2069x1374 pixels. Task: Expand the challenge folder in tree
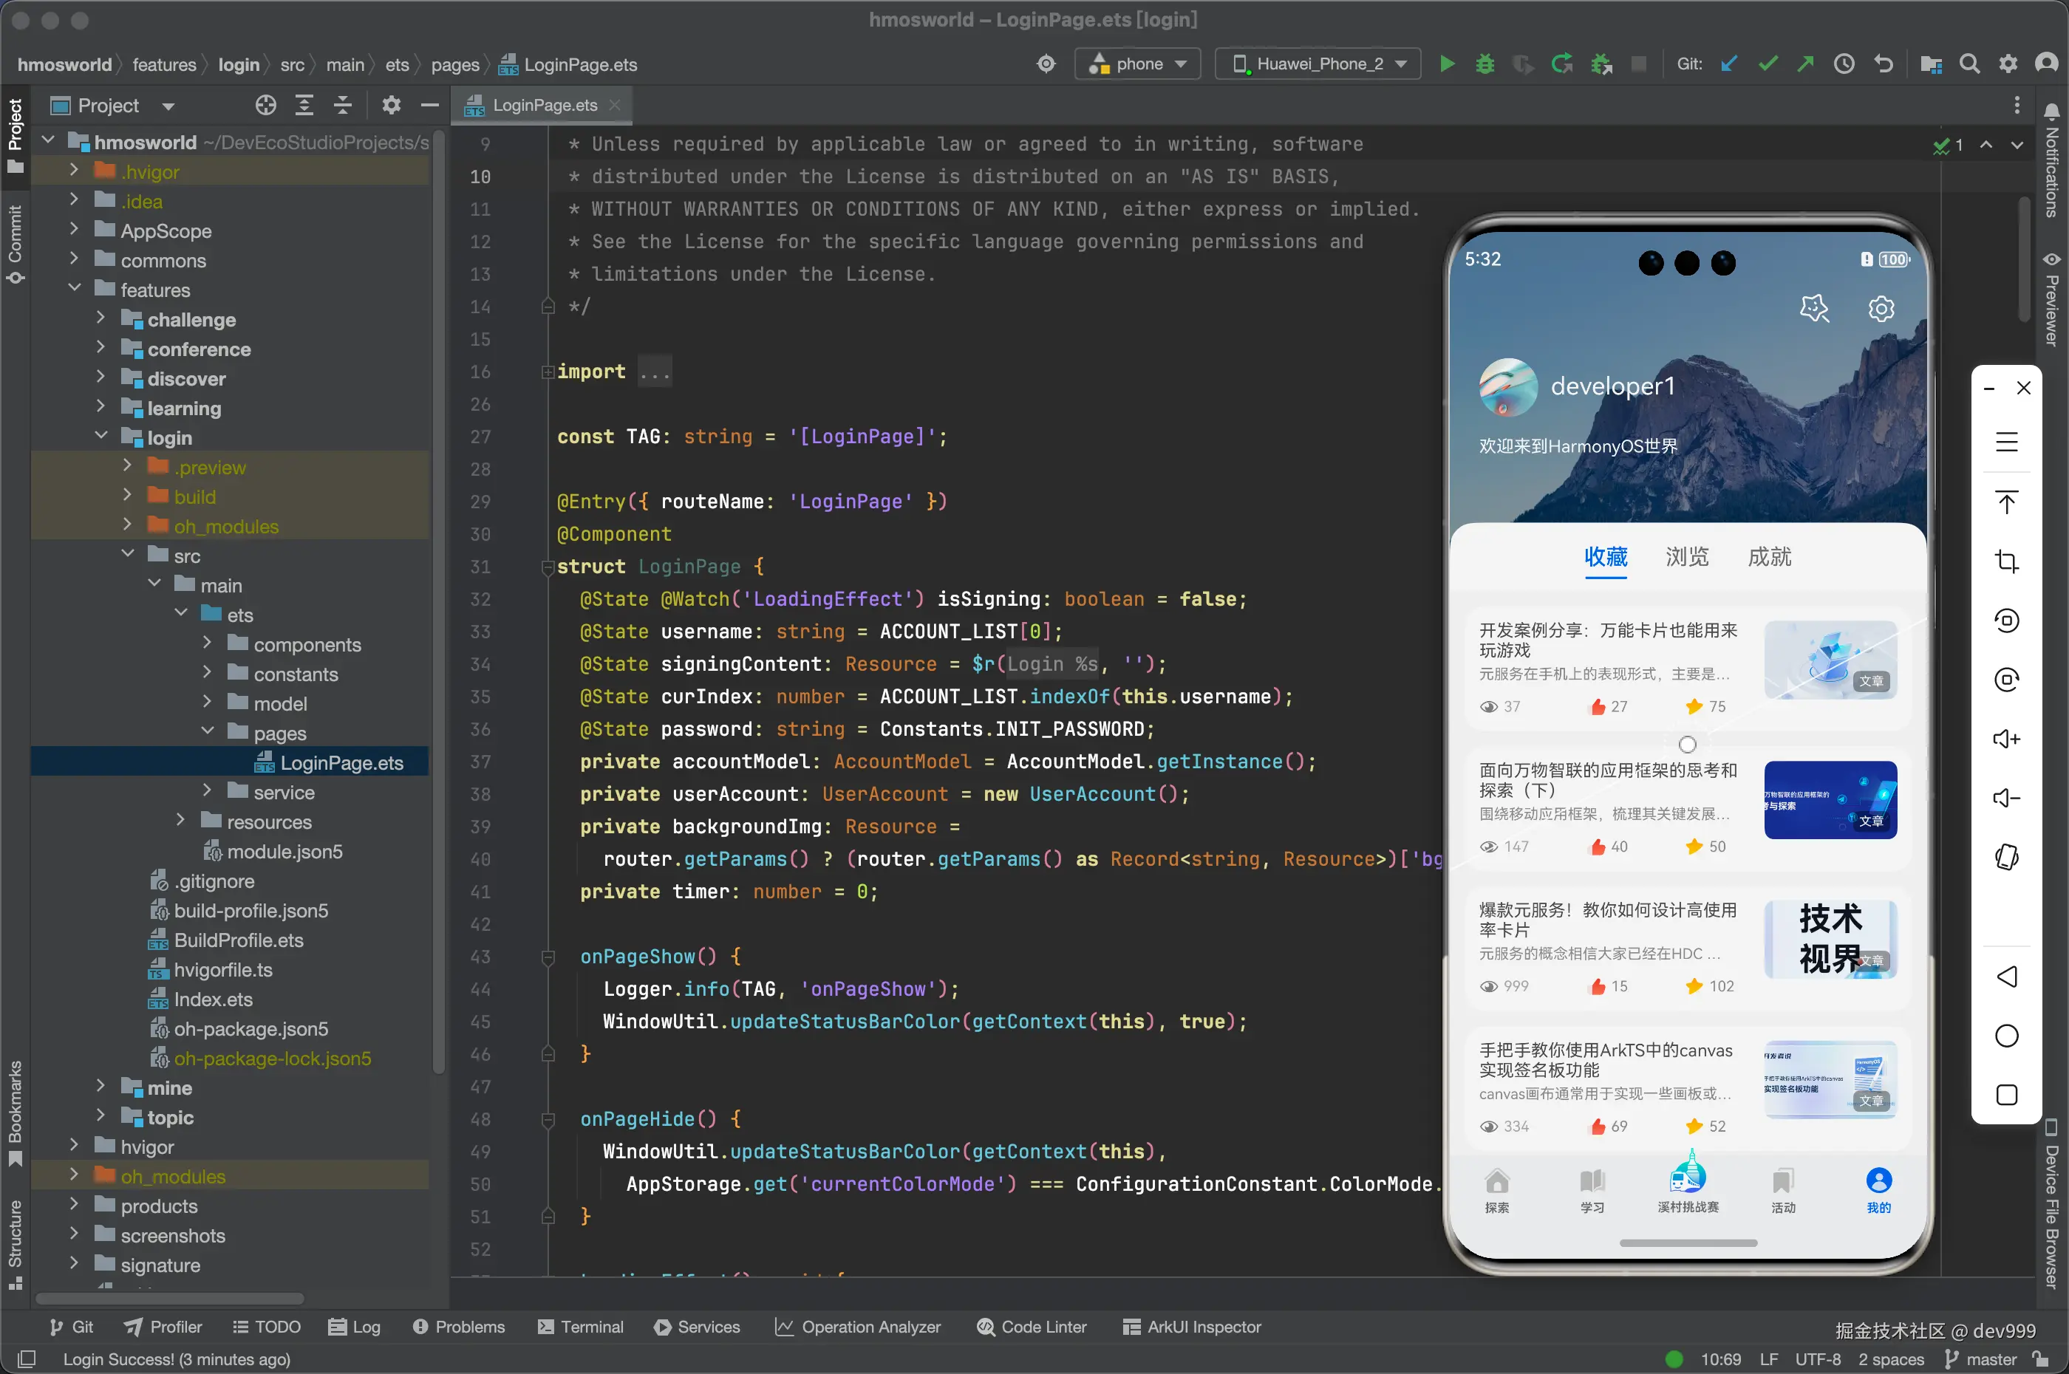coord(100,319)
